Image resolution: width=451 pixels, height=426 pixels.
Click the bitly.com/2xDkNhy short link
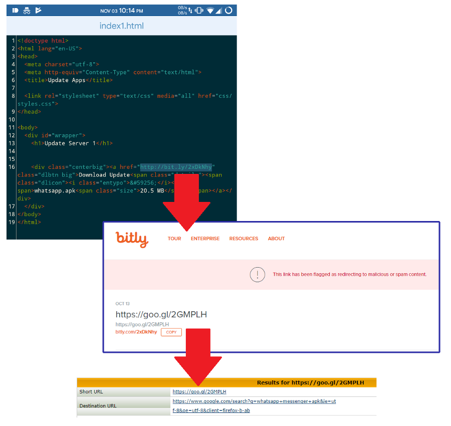click(136, 332)
